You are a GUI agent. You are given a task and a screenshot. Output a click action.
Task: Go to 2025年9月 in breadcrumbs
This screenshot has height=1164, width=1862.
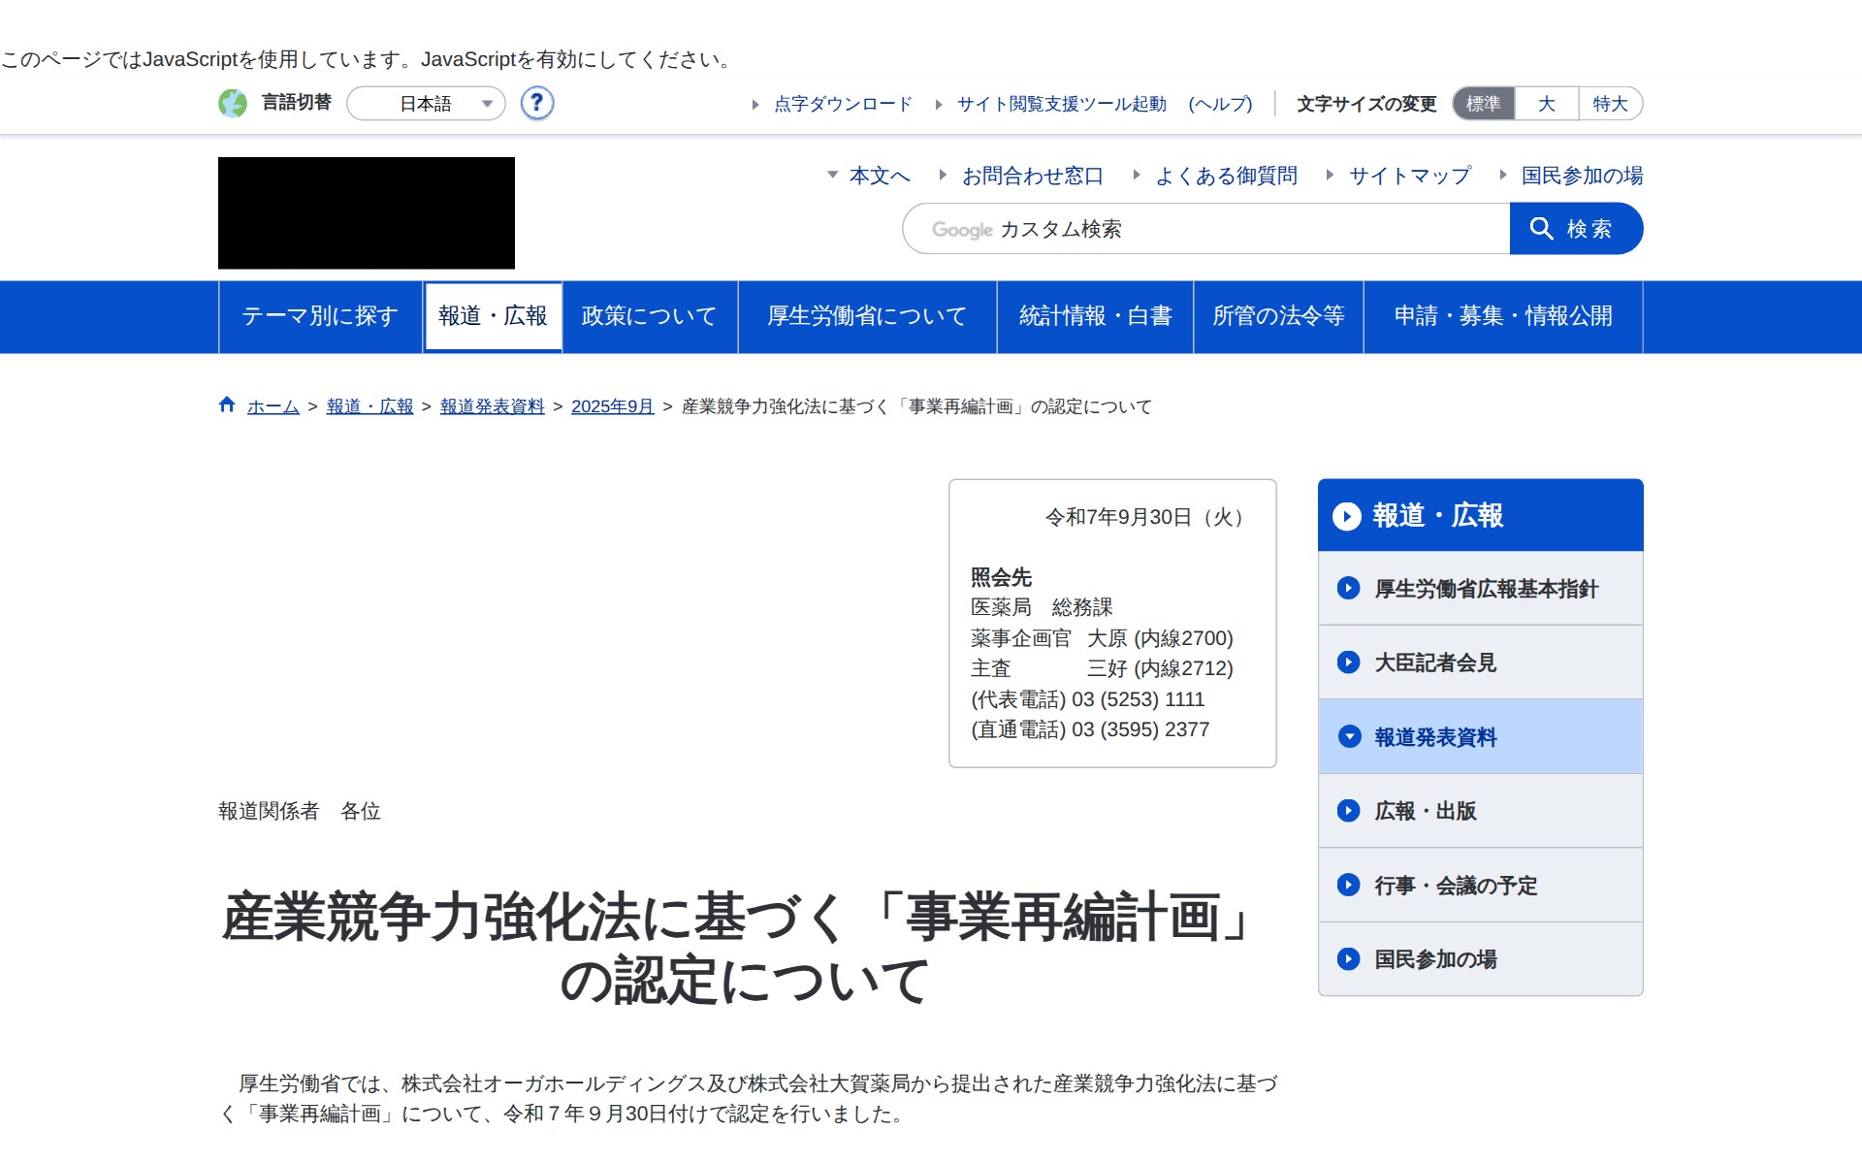tap(611, 406)
